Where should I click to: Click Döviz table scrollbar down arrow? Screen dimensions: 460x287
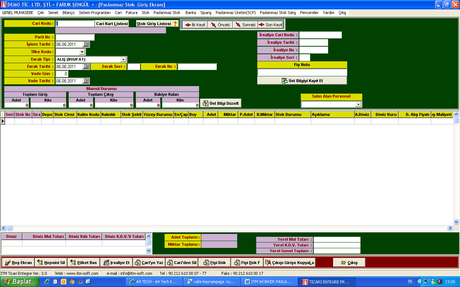(x=149, y=251)
